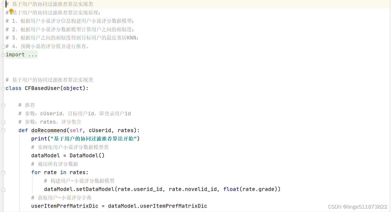This screenshot has width=391, height=212.
Task: Click 'KNN' in the third step comment
Action: [x=131, y=38]
